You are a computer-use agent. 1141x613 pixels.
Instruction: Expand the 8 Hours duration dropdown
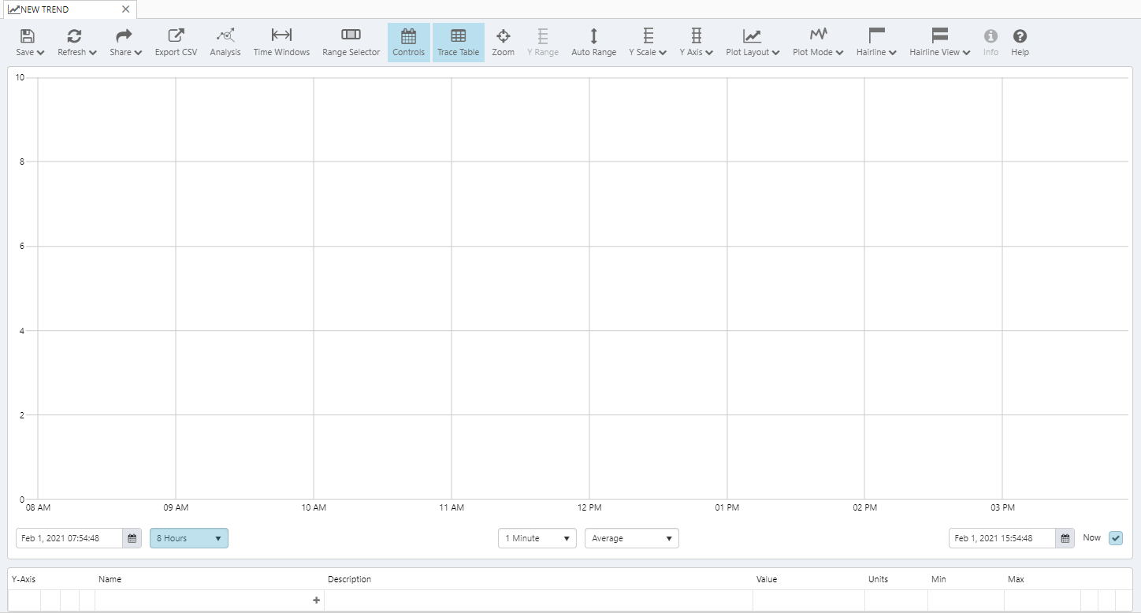[188, 538]
